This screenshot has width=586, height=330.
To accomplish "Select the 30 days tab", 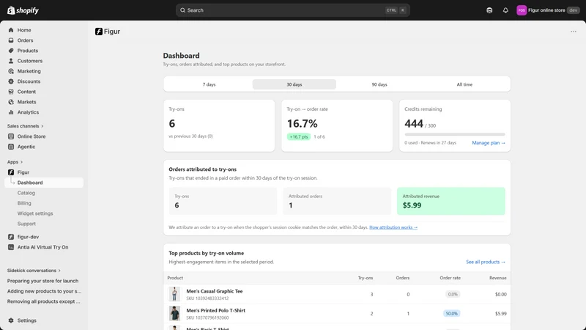I will [294, 84].
